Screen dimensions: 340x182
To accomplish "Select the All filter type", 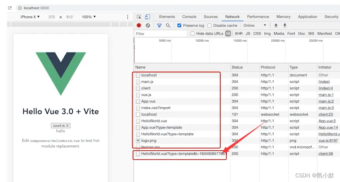I will (228, 34).
